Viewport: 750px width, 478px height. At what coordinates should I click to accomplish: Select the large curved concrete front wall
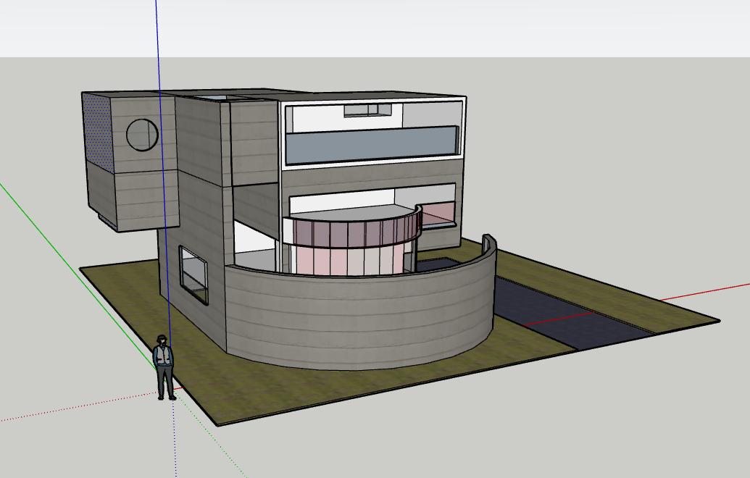point(362,317)
